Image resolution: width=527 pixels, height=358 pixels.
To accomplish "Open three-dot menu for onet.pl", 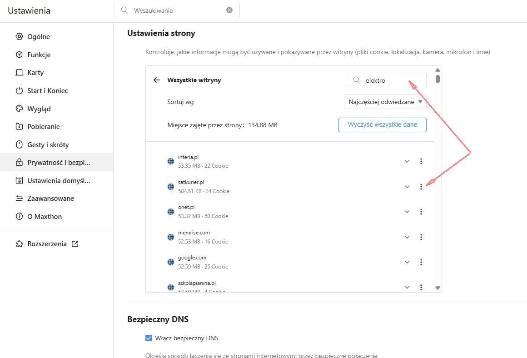I will 421,212.
